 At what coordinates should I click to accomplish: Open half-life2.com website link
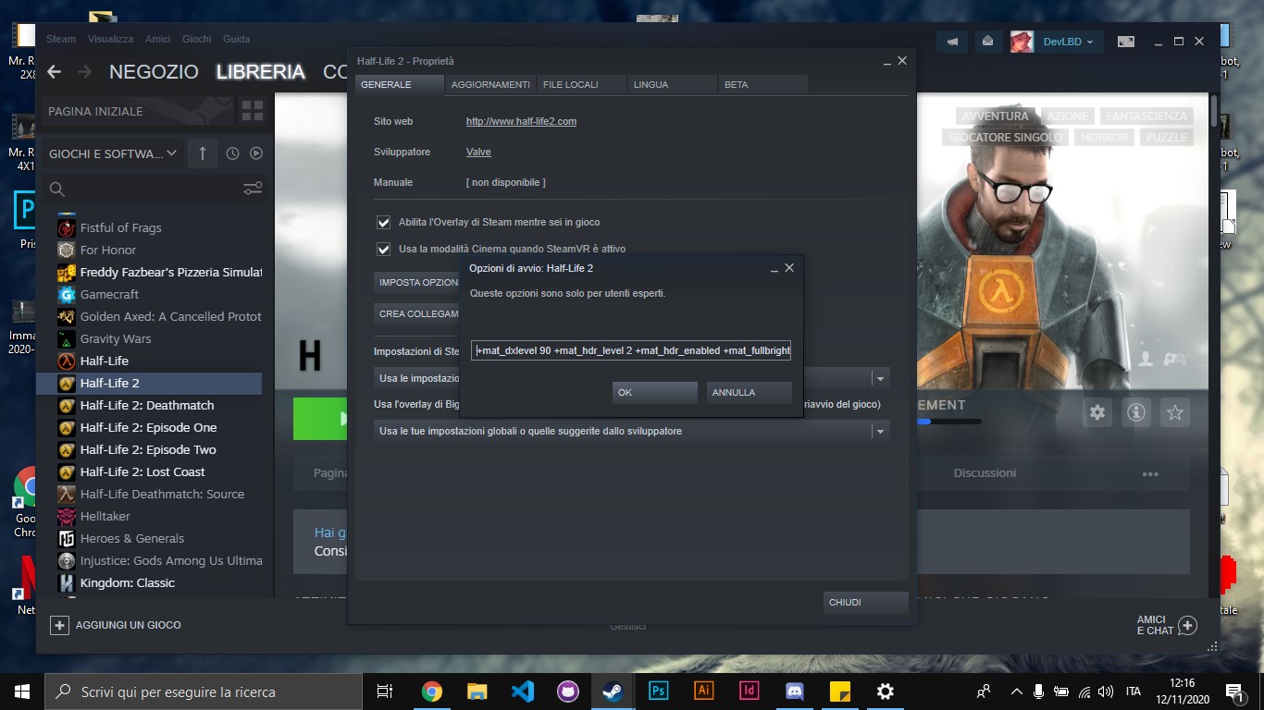tap(521, 121)
